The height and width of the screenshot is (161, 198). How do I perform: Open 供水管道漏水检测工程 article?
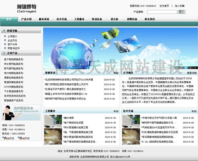[76, 127]
